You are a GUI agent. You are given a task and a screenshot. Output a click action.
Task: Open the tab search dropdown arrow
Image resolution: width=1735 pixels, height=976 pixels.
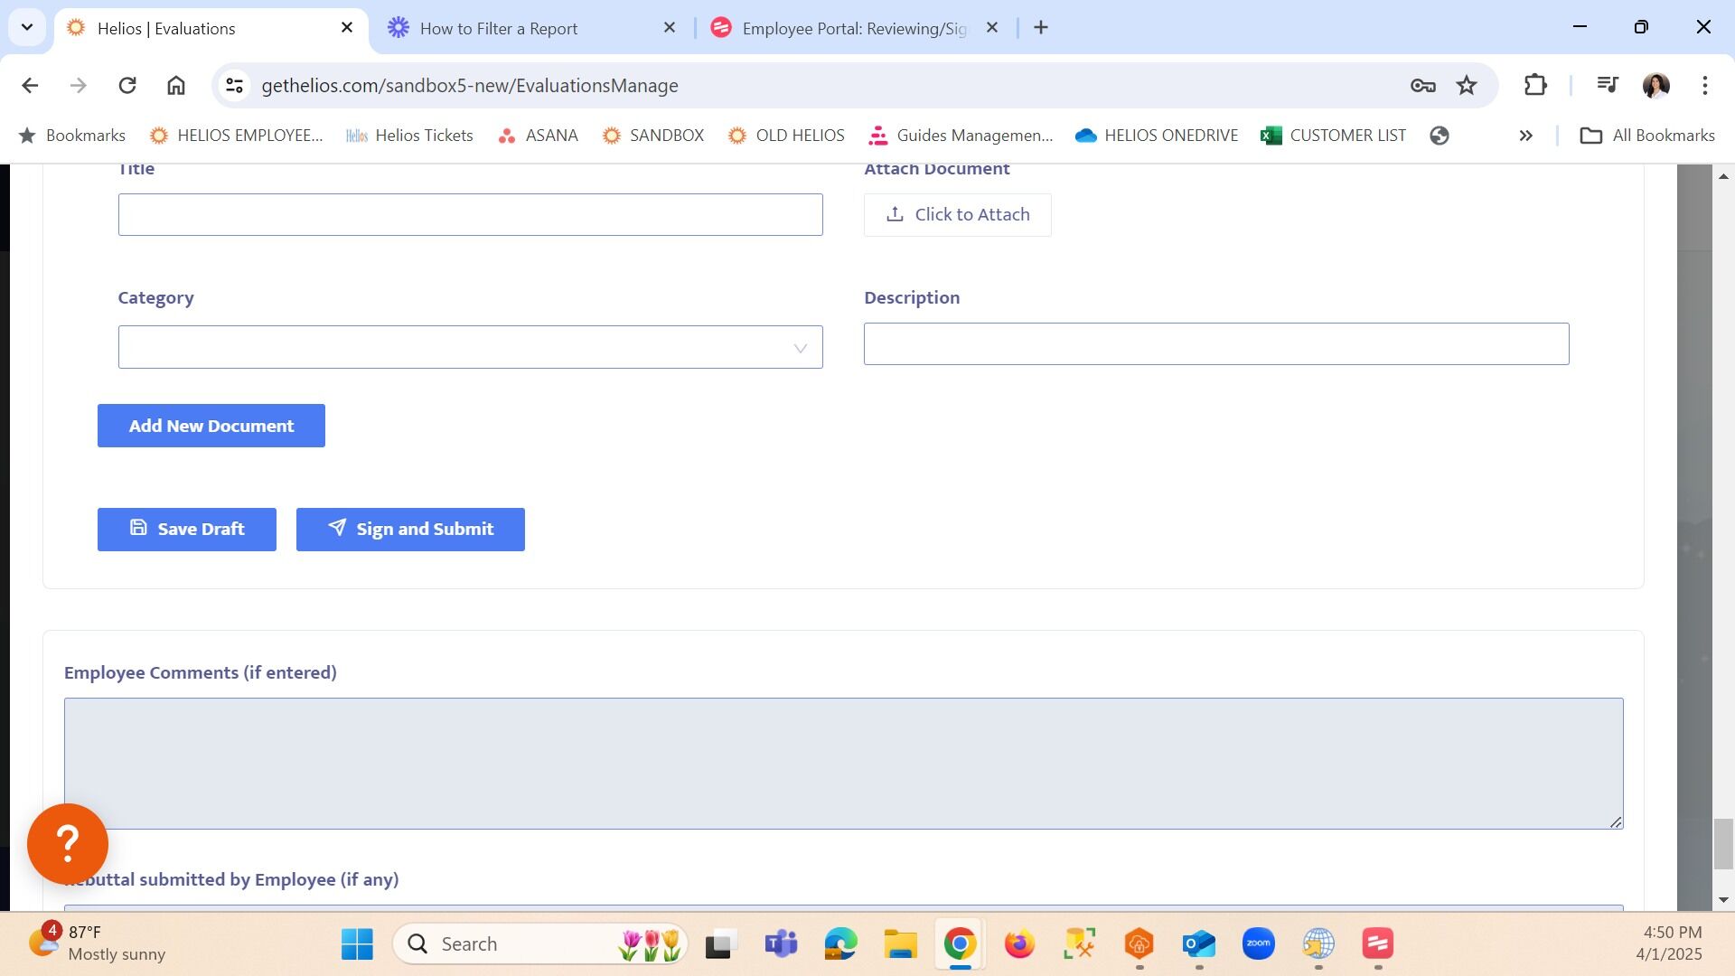(x=27, y=27)
